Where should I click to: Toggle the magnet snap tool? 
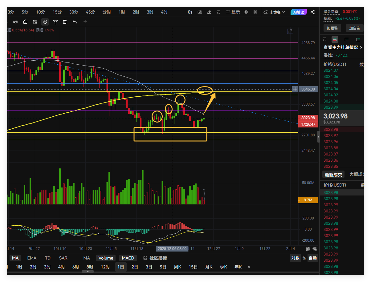(45, 22)
